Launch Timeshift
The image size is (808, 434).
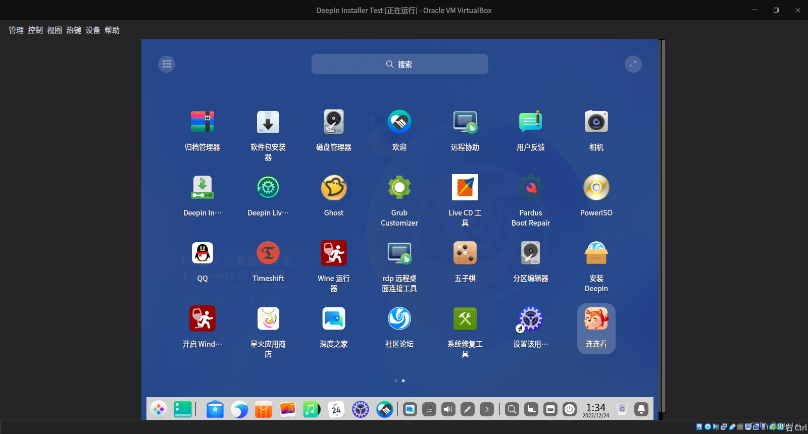click(268, 253)
